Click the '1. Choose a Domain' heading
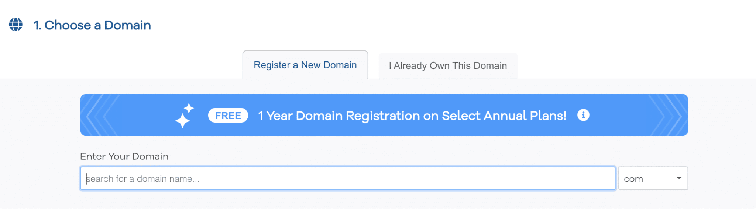 point(92,25)
